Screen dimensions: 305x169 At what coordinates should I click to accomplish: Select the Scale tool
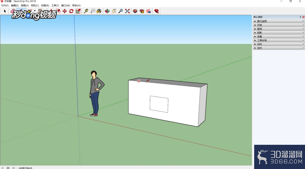(78, 11)
